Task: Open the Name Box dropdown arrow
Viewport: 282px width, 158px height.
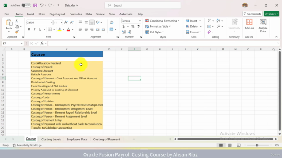Action: 22,43
